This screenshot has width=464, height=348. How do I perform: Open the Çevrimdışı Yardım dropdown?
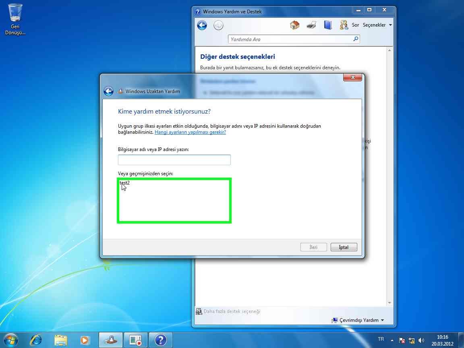(x=358, y=320)
